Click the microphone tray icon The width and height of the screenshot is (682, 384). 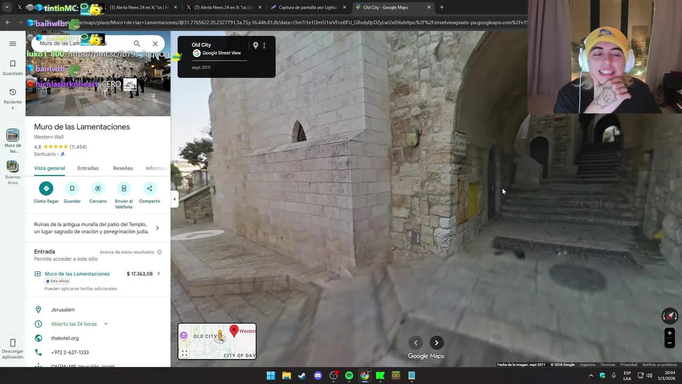click(614, 375)
